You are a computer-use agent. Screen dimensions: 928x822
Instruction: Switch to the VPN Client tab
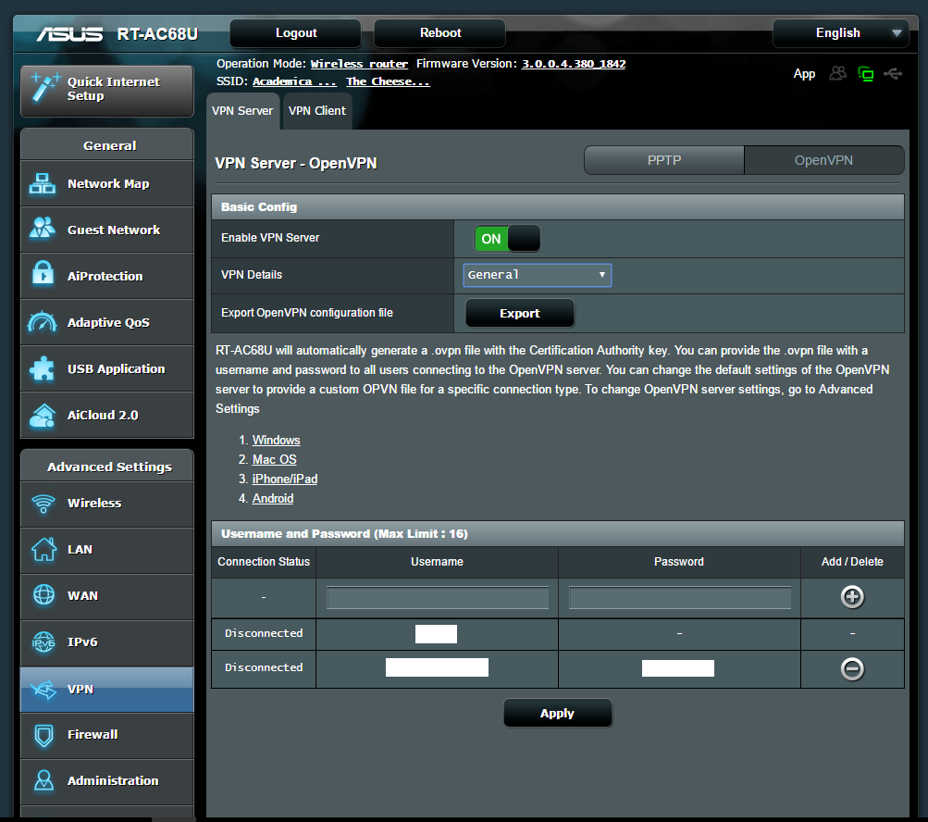(x=317, y=111)
